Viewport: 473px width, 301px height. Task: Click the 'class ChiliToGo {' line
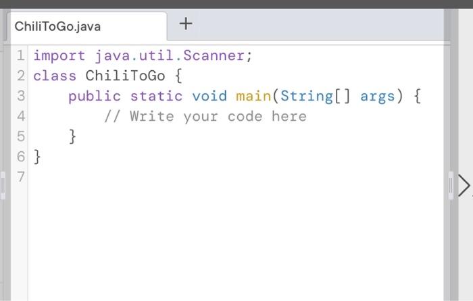coord(107,76)
